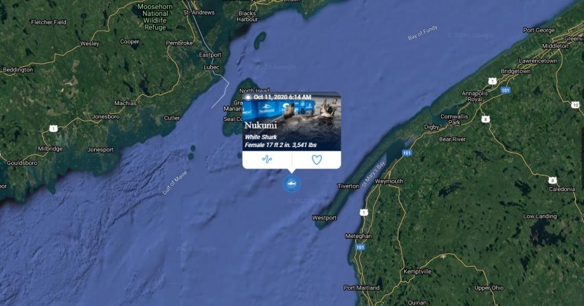Favorite Nukumi with the heart icon
584x306 pixels.
tap(317, 160)
